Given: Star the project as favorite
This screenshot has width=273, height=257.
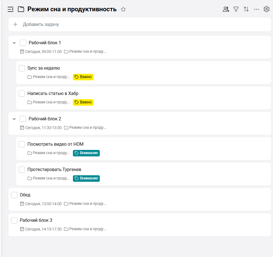Looking at the screenshot, I should (x=123, y=9).
